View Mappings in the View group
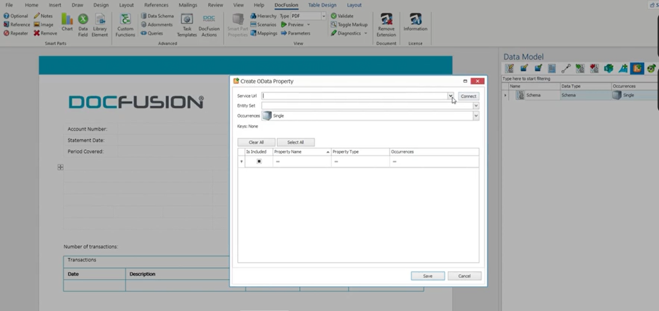Image resolution: width=659 pixels, height=311 pixels. [x=264, y=33]
